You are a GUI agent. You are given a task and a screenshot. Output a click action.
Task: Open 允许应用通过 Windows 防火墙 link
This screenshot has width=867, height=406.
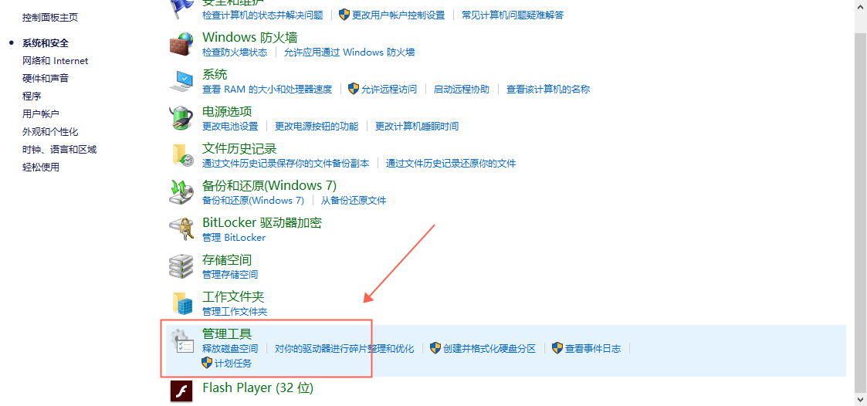click(x=350, y=52)
